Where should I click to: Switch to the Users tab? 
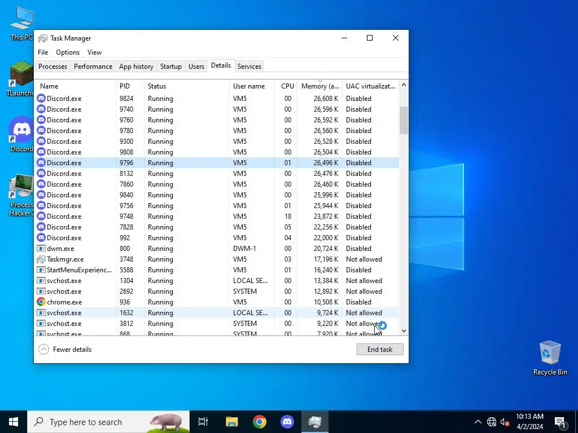[196, 67]
